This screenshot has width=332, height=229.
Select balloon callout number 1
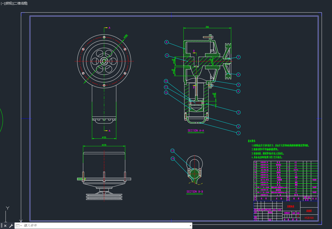[238, 133]
